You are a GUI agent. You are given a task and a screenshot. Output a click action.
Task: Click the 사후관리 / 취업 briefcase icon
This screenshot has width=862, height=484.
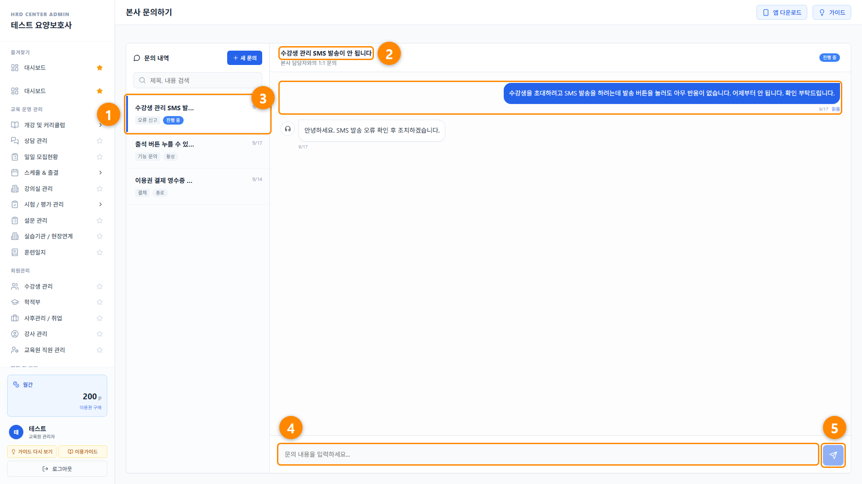click(15, 318)
